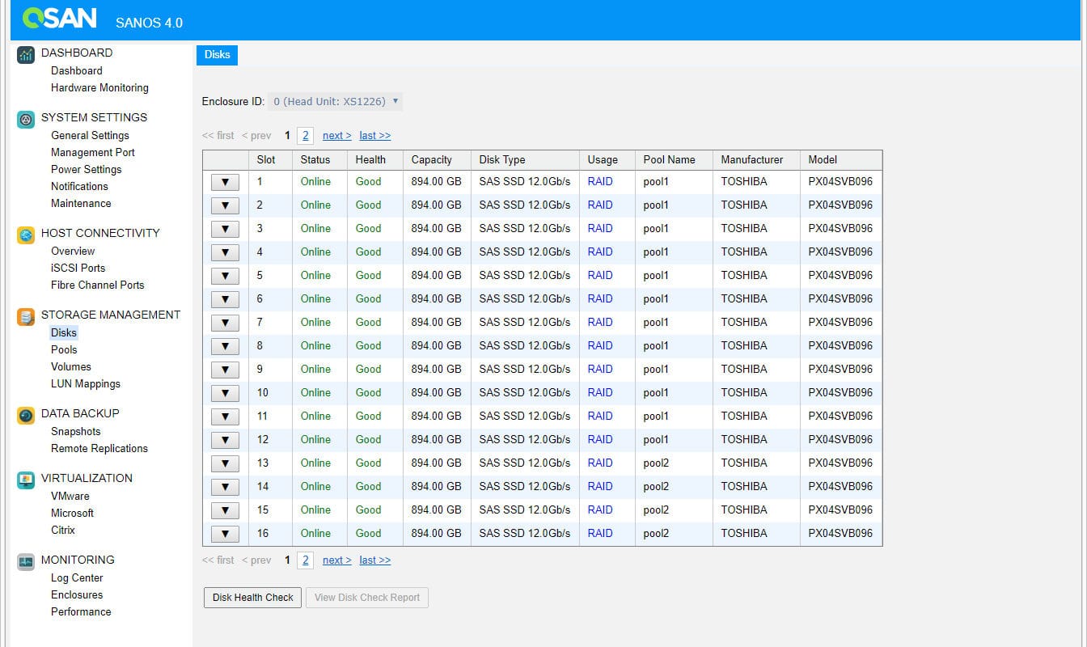Click the Host Connectivity globe icon
Image resolution: width=1087 pixels, height=647 pixels.
(26, 235)
